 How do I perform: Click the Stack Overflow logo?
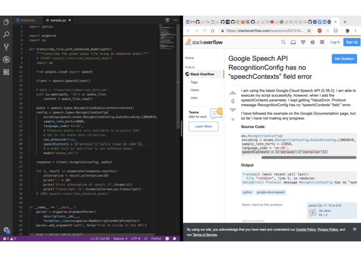pyautogui.click(x=204, y=42)
